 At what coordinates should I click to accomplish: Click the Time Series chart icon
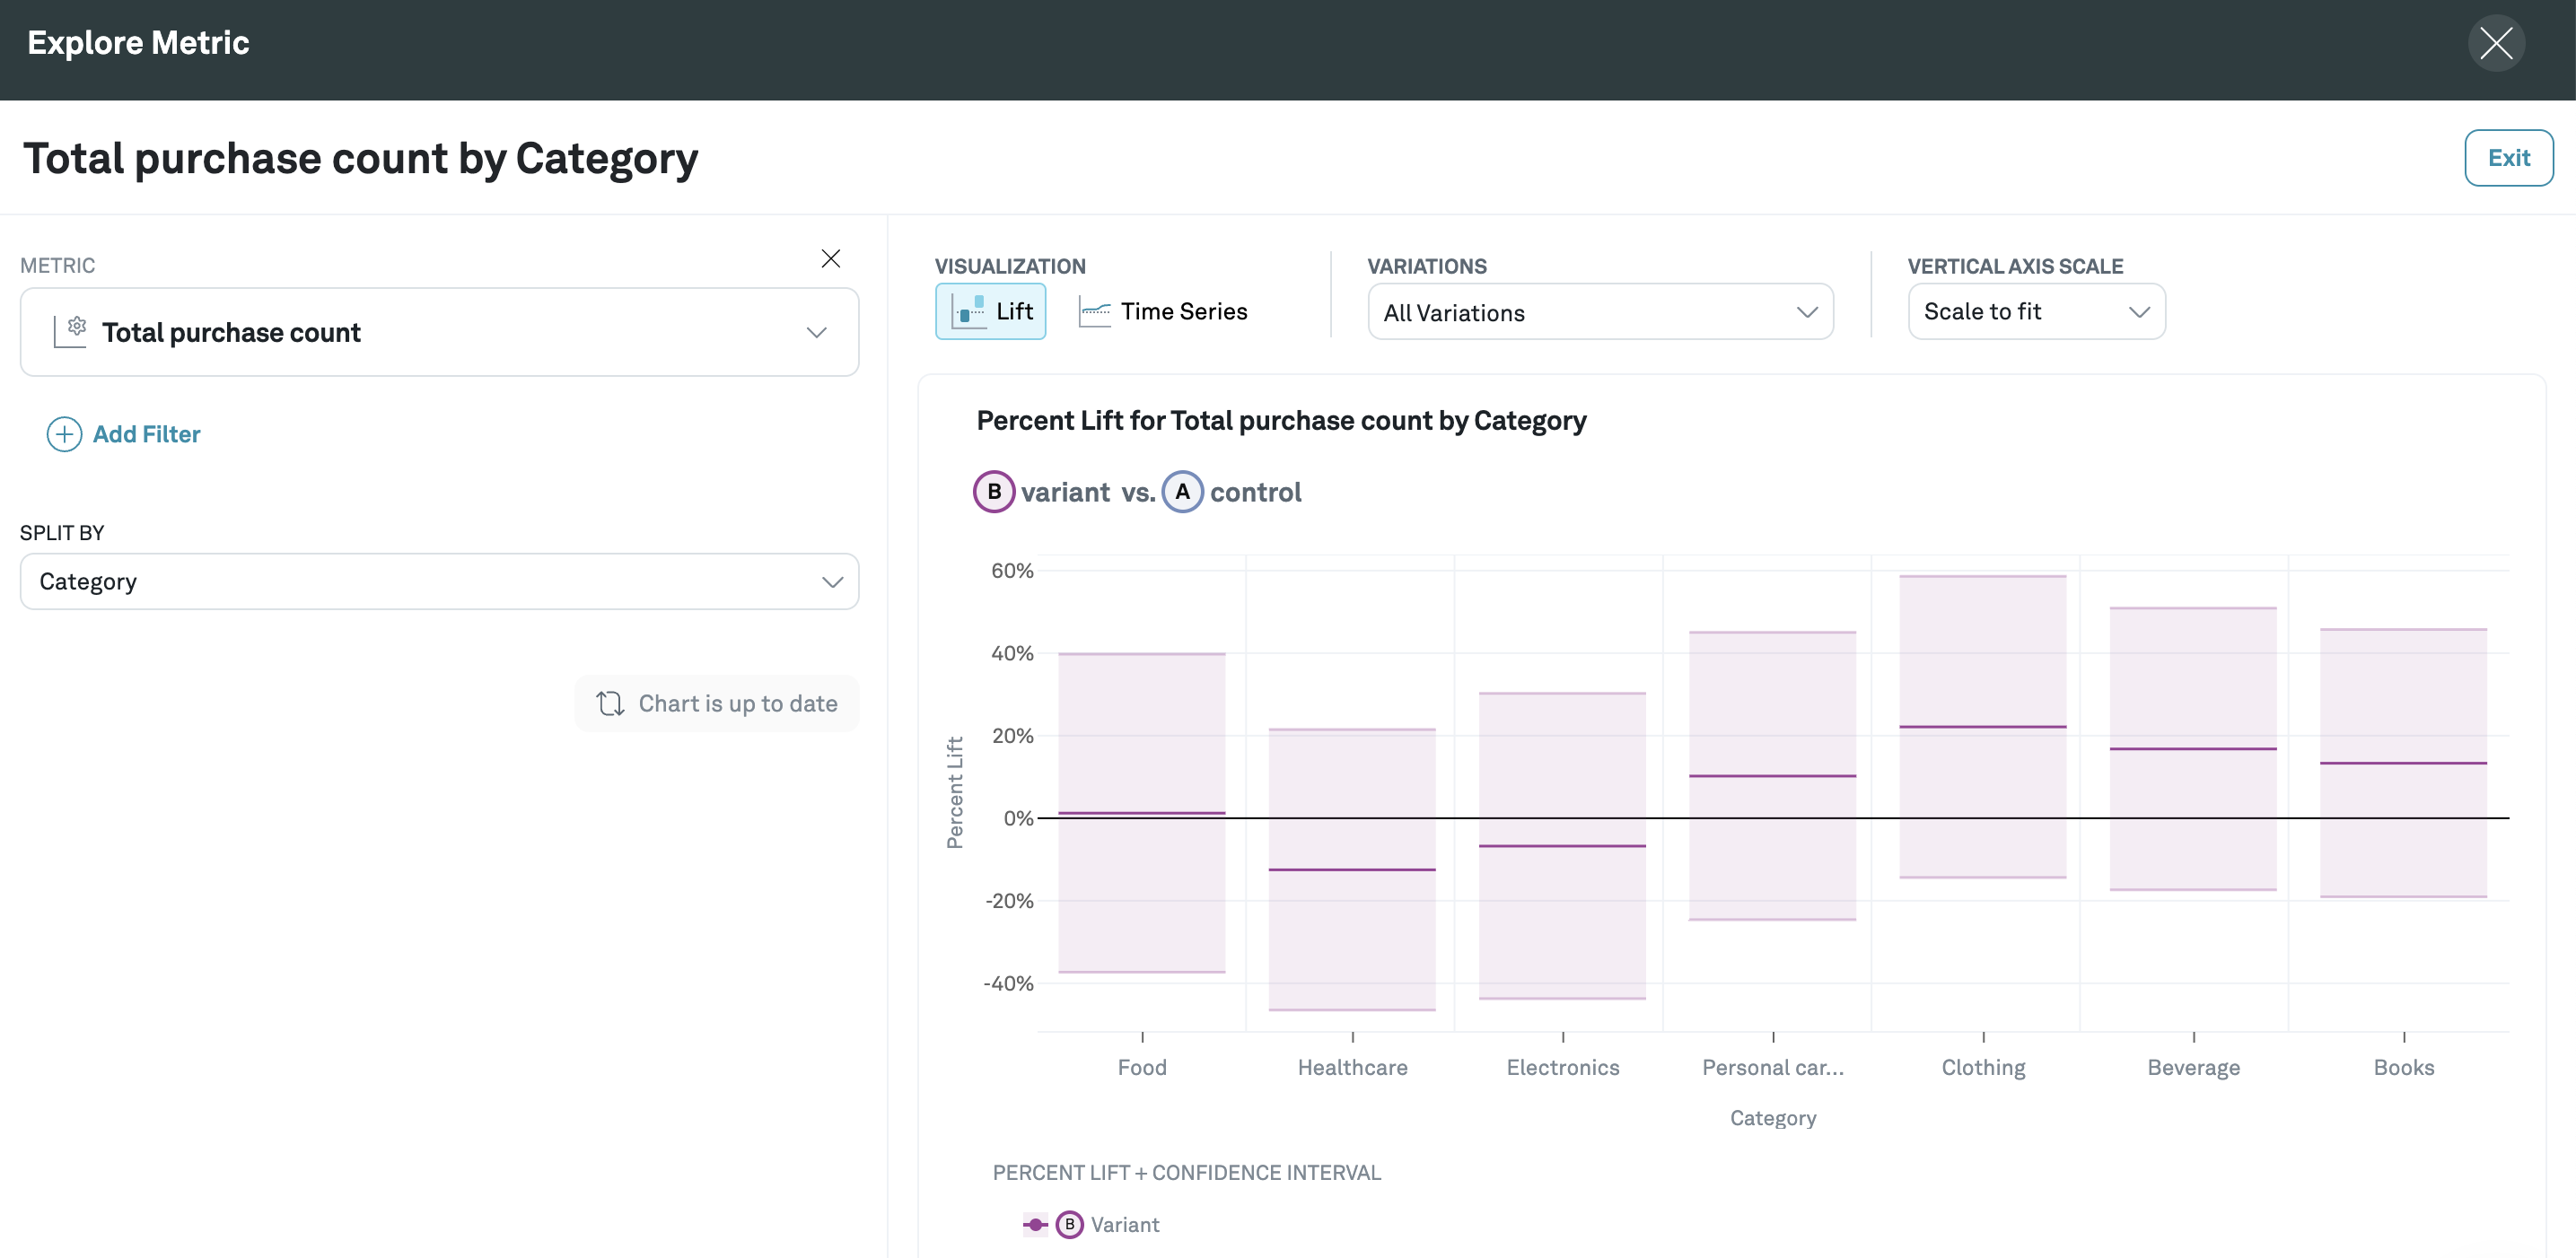coord(1094,312)
